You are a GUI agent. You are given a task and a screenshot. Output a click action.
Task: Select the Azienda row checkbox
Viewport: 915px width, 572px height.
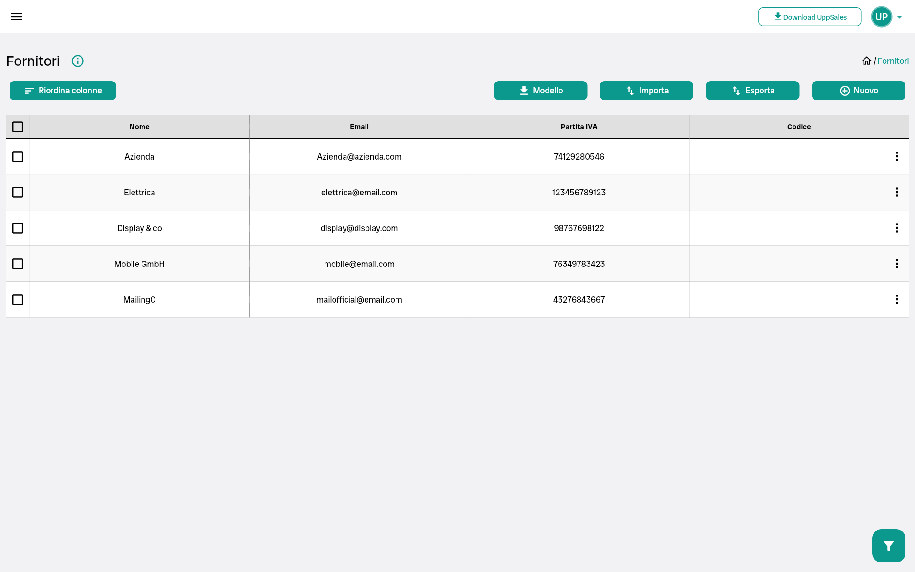pos(18,156)
